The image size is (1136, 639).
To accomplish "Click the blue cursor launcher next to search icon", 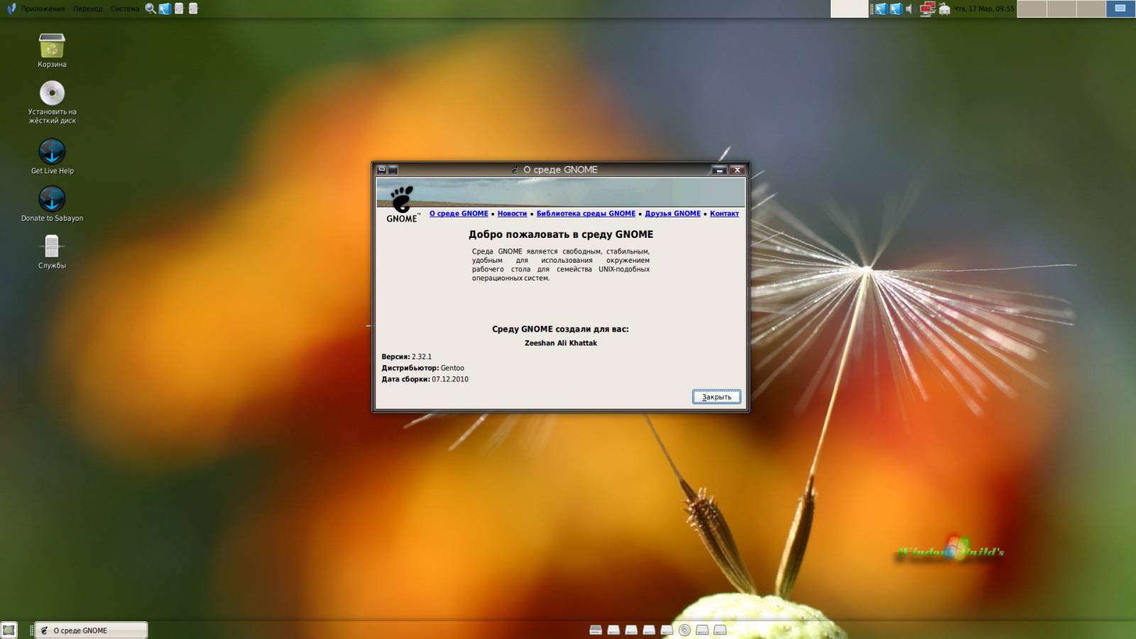I will [x=165, y=9].
